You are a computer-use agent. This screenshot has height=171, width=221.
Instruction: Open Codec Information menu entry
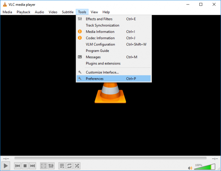coord(113,38)
